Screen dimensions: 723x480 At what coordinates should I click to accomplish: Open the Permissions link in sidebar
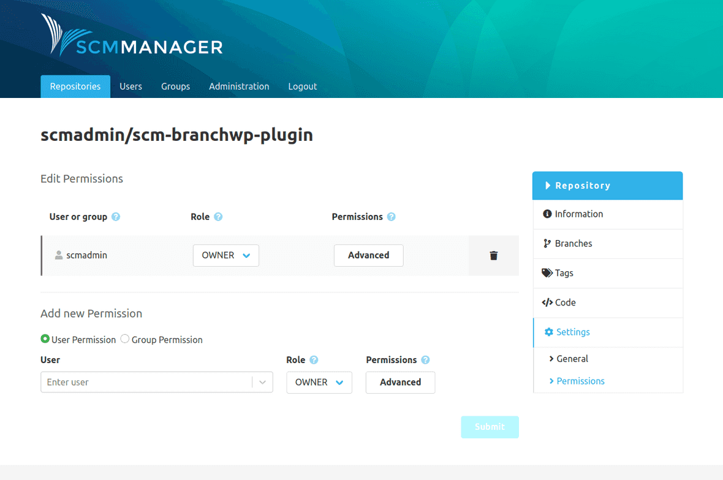(581, 381)
